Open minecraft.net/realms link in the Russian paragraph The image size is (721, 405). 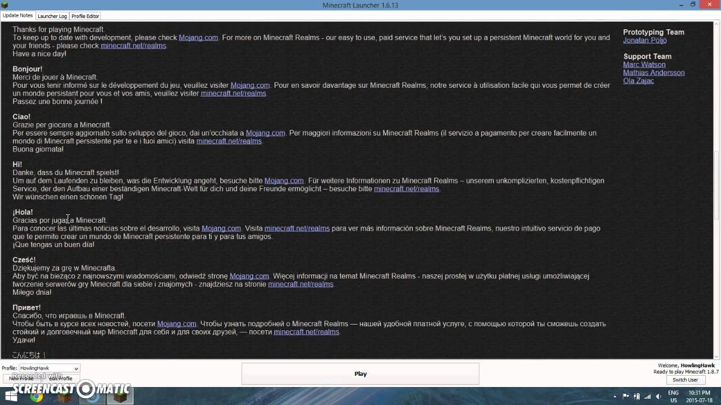(306, 332)
